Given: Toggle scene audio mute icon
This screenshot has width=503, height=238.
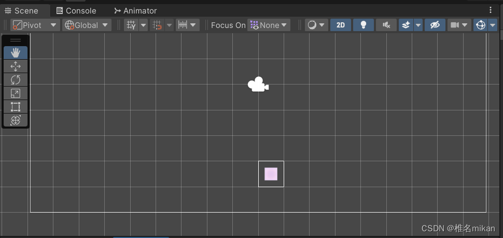Looking at the screenshot, I should pos(386,25).
